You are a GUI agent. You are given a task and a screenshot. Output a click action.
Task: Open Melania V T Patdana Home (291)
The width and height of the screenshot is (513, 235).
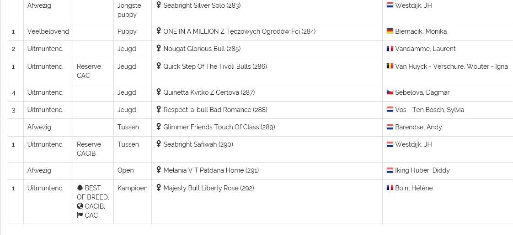tap(211, 170)
